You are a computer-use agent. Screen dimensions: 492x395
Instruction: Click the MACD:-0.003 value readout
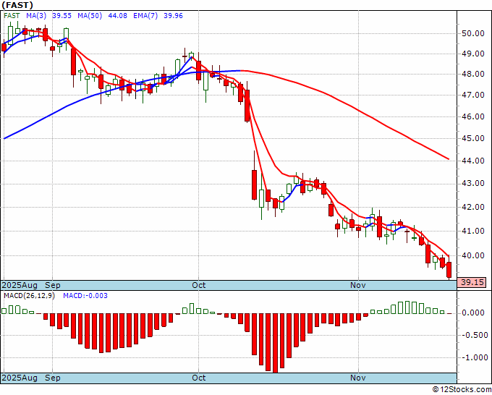(85, 296)
